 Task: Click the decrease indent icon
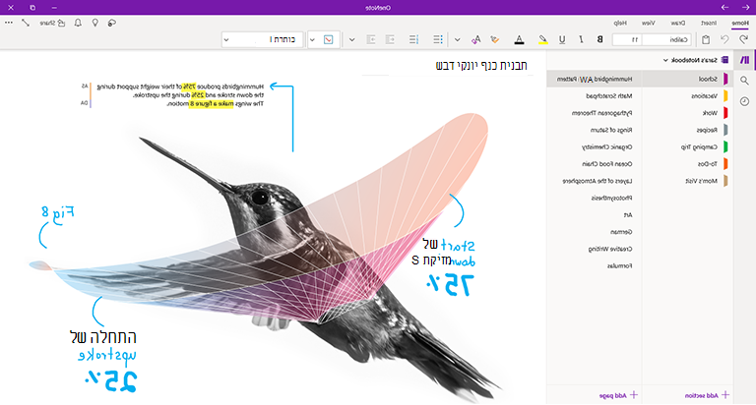pos(390,39)
